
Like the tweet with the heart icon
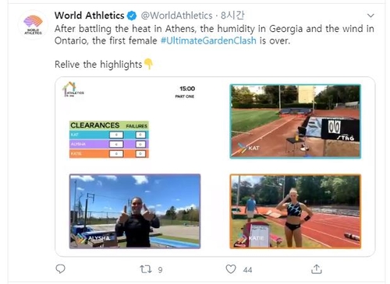pyautogui.click(x=231, y=269)
